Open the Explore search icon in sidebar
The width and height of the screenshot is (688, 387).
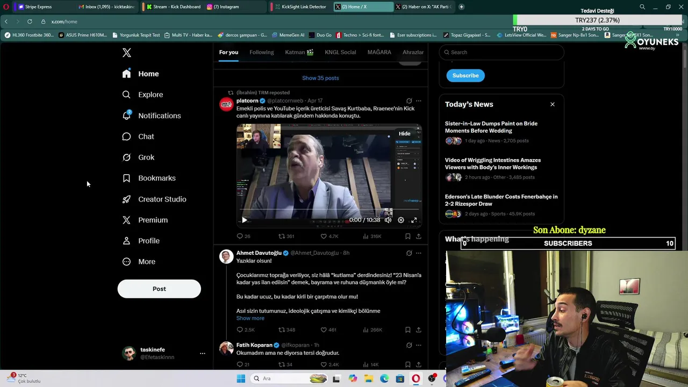click(x=126, y=95)
